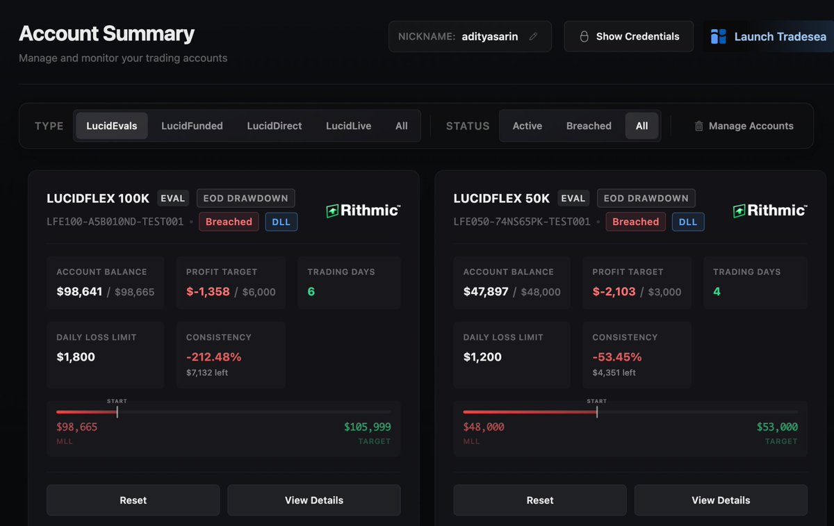Viewport: 834px width, 526px height.
Task: Select the LucidDirect type filter
Action: (275, 126)
